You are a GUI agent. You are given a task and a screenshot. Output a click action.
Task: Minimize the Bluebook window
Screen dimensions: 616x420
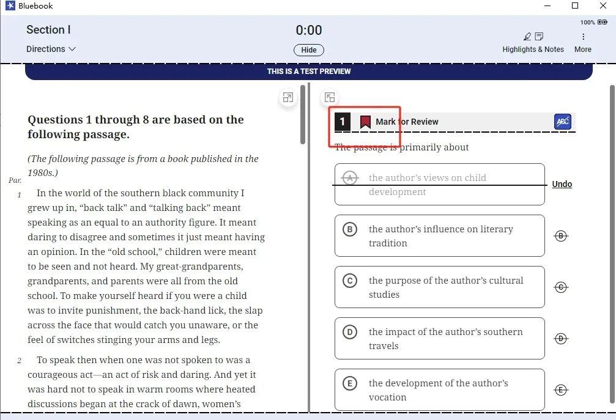point(547,6)
